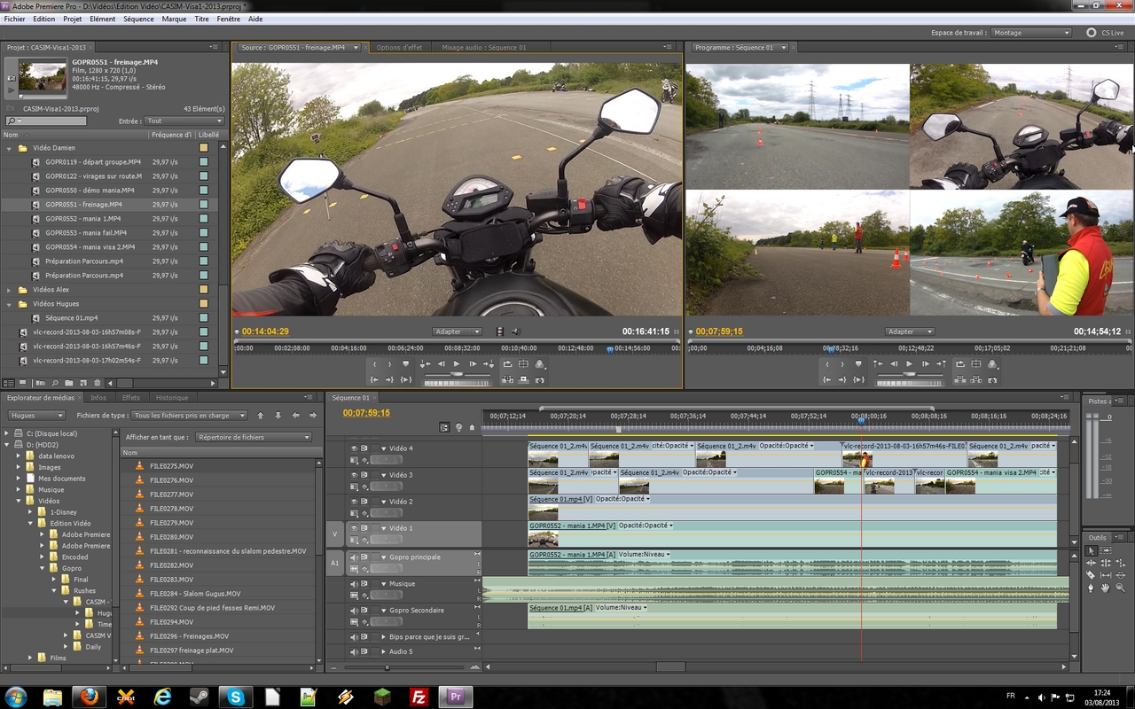Expand the Bips parce que je suis track

(x=384, y=637)
